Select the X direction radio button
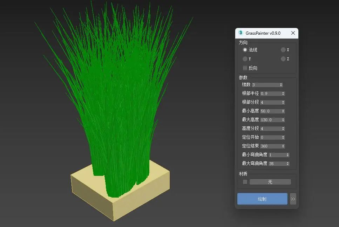Viewport: 339px width, 227px height. (x=283, y=50)
